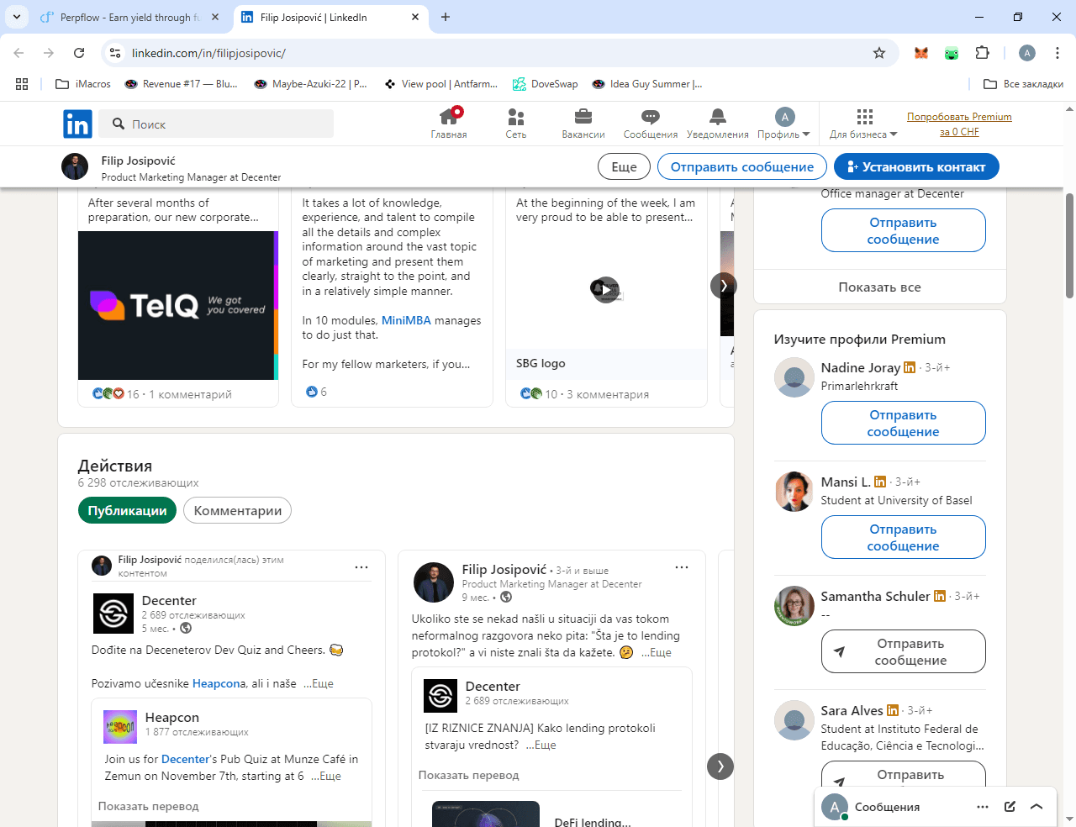The height and width of the screenshot is (827, 1076).
Task: Play the SBG logo video
Action: pos(606,290)
